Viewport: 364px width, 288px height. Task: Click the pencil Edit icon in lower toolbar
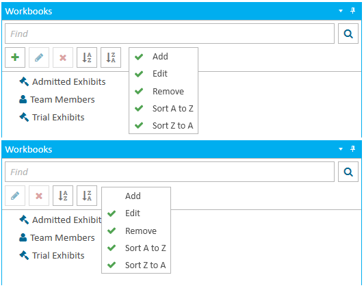tap(15, 196)
